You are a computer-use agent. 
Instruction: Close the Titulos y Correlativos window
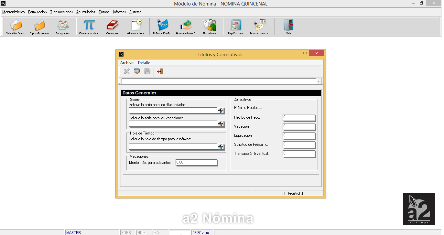click(316, 53)
